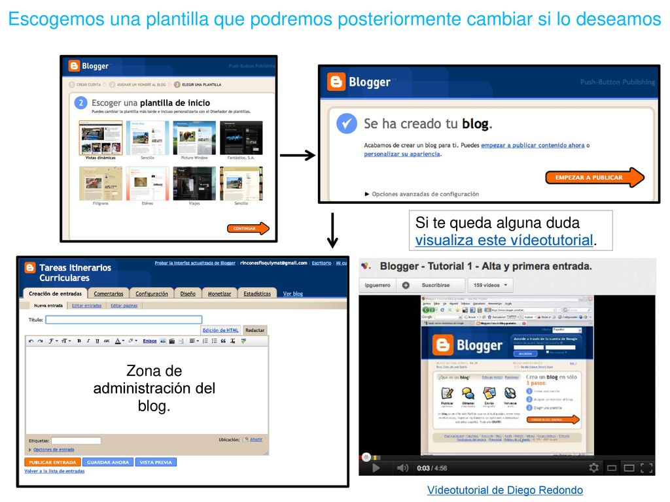Apply italic formatting in the editor
Image resolution: width=670 pixels, height=502 pixels.
pos(88,341)
